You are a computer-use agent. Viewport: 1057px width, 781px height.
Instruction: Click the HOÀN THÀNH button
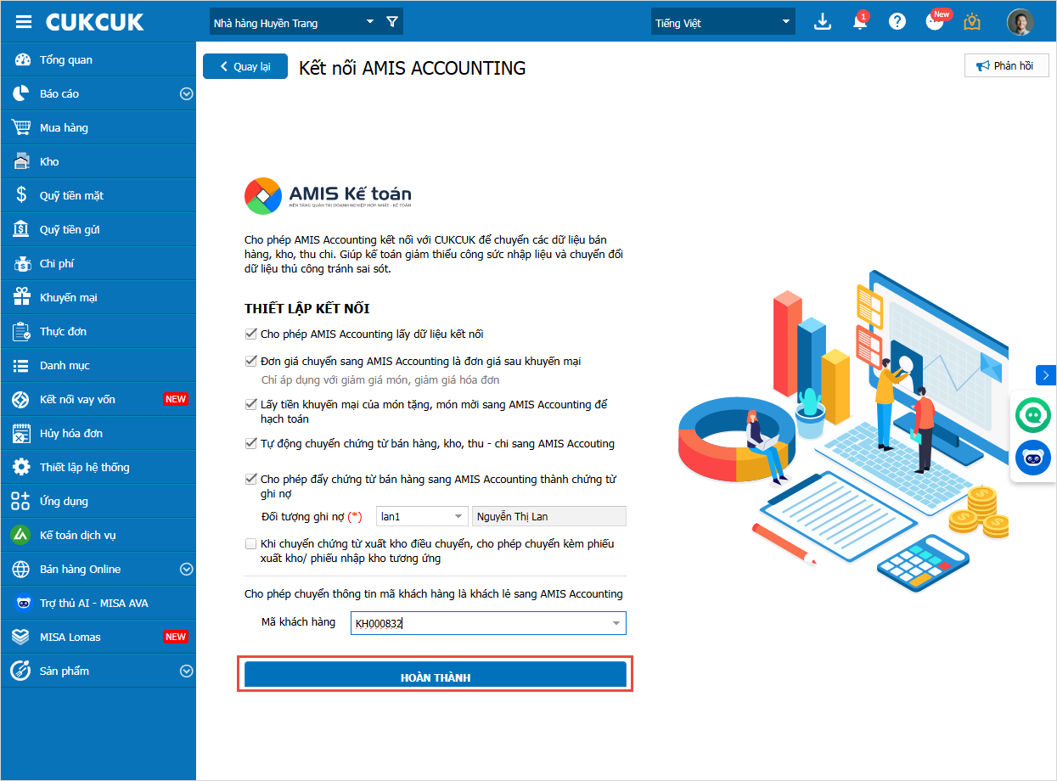tap(436, 676)
